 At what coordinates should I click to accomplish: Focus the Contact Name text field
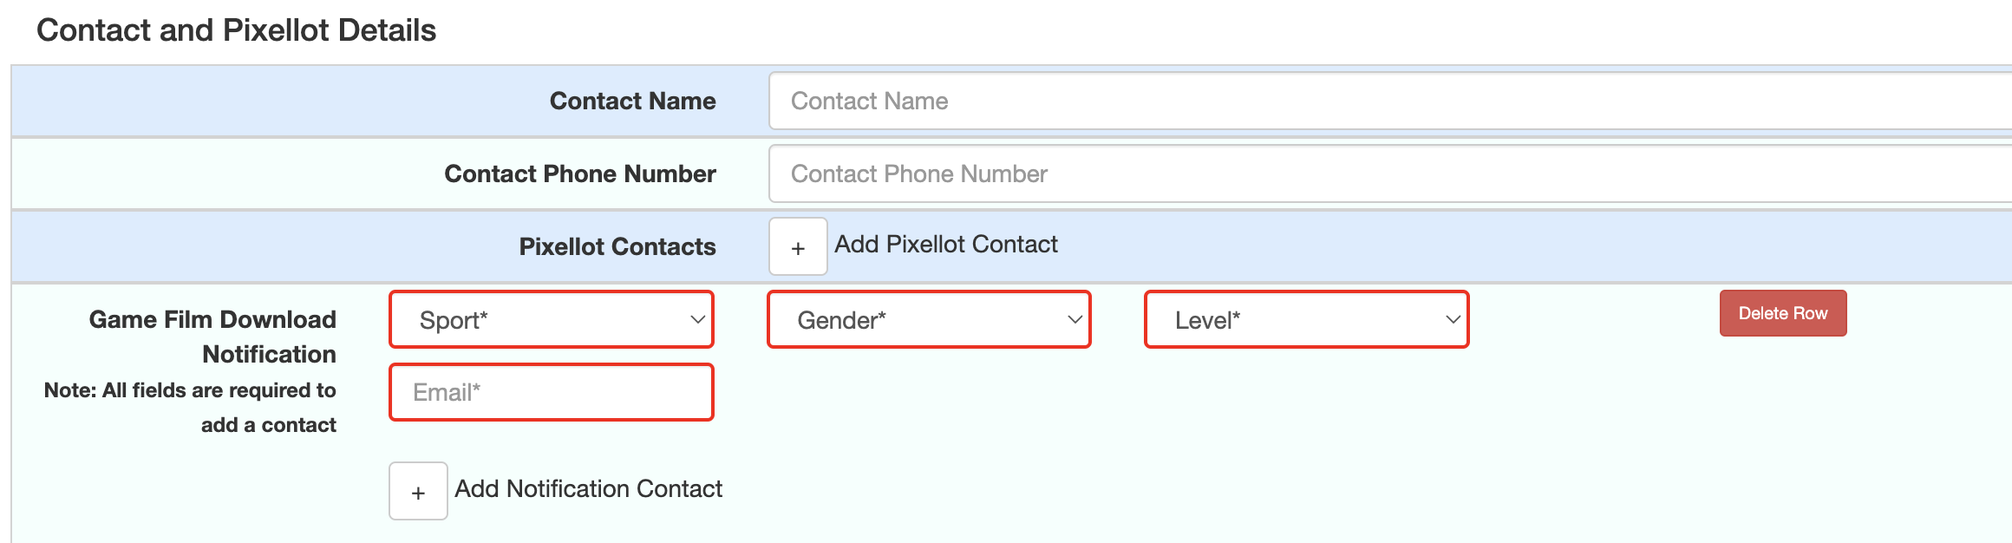(1390, 101)
